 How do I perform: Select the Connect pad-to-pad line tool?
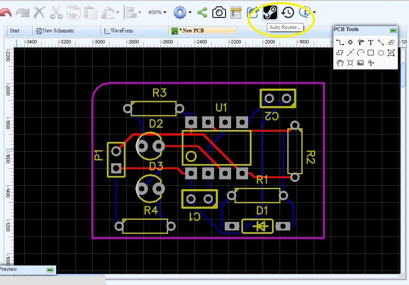point(381,42)
